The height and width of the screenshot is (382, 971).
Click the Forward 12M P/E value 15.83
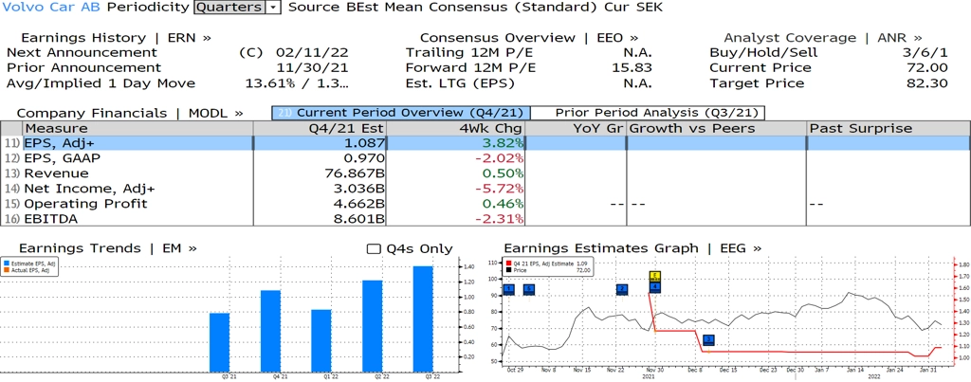[633, 67]
